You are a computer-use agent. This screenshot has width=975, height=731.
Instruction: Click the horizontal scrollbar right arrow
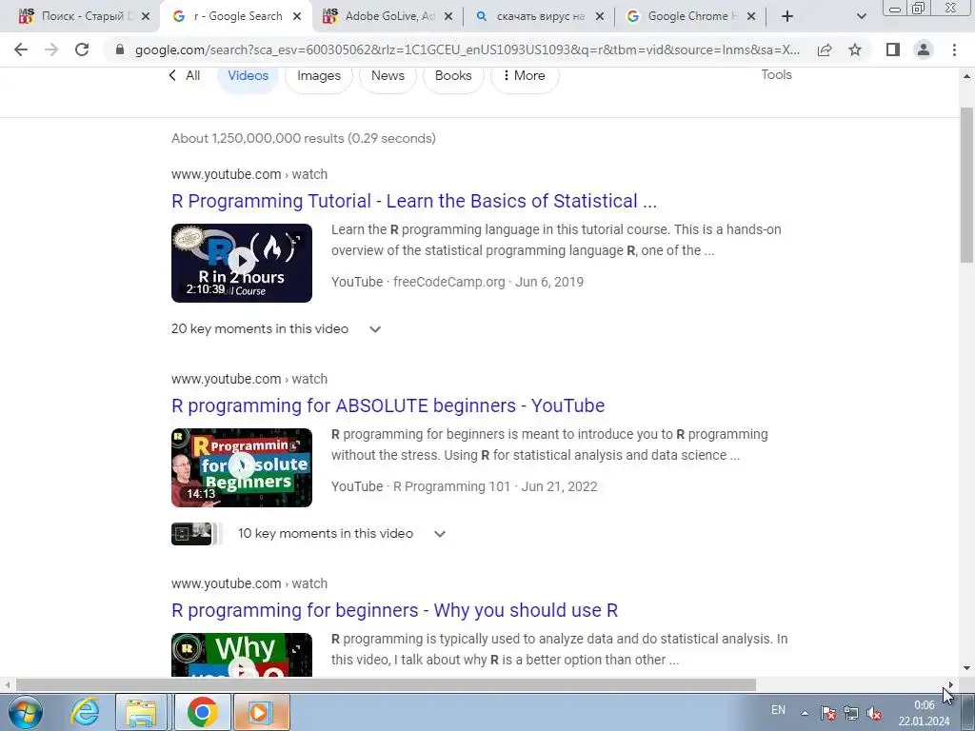coord(951,685)
